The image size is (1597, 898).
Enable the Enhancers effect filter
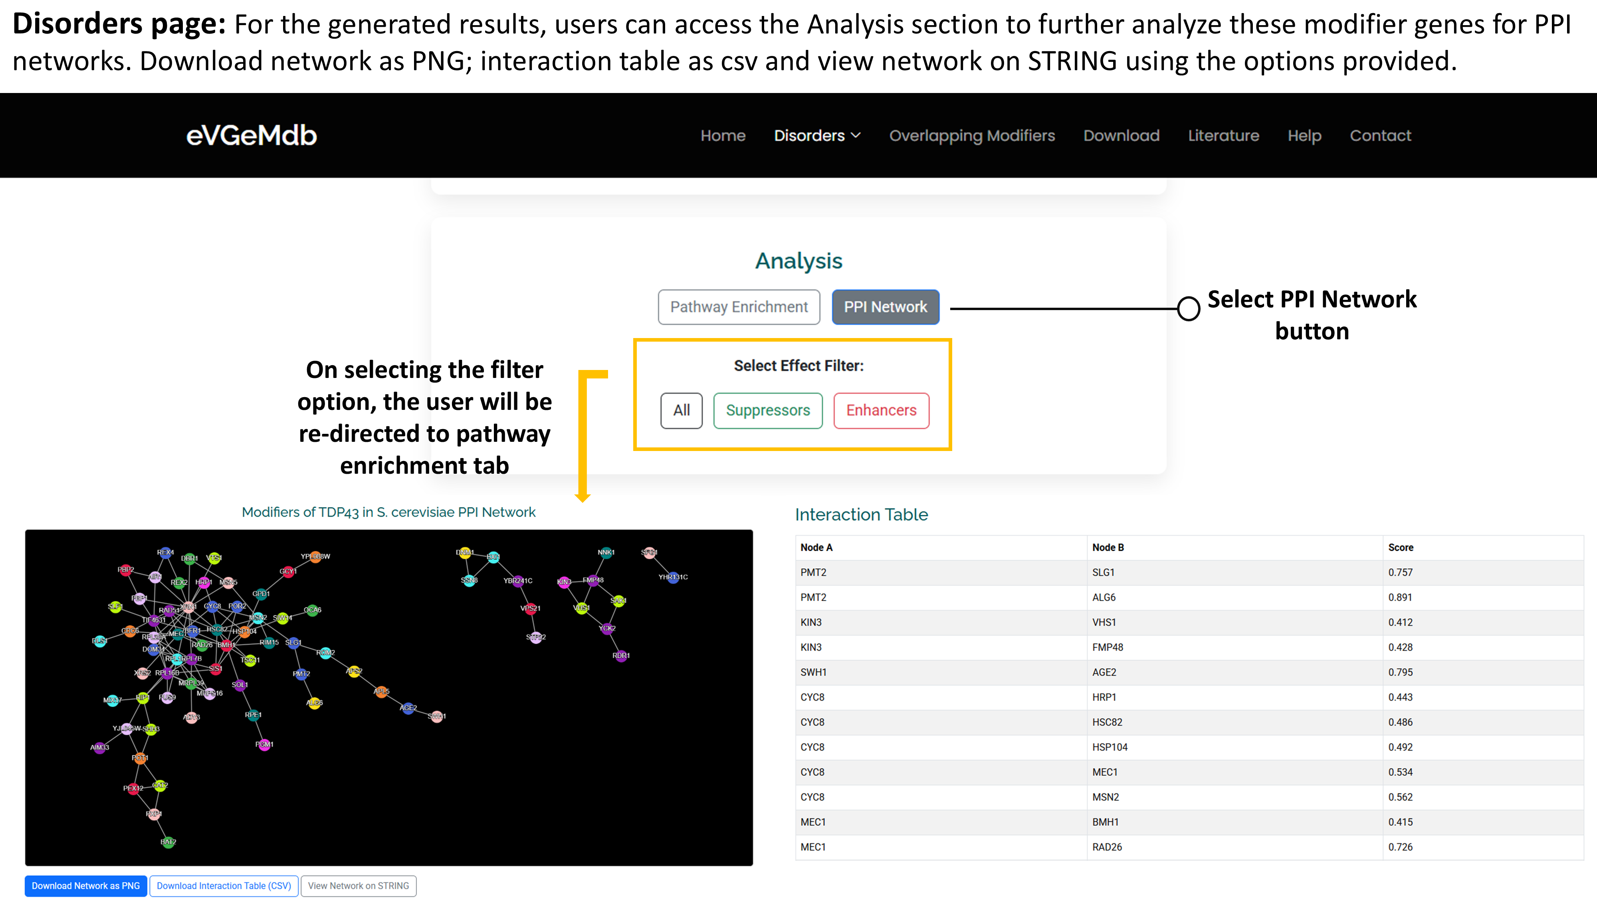pyautogui.click(x=881, y=410)
